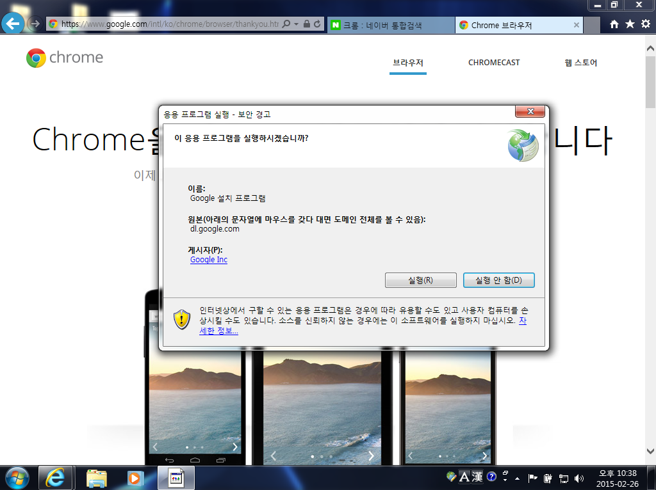Screen dimensions: 656x490
Task: Click the IME help question mark icon
Action: click(491, 476)
